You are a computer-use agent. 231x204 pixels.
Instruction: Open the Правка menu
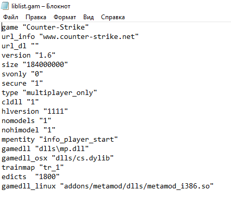click(x=36, y=17)
